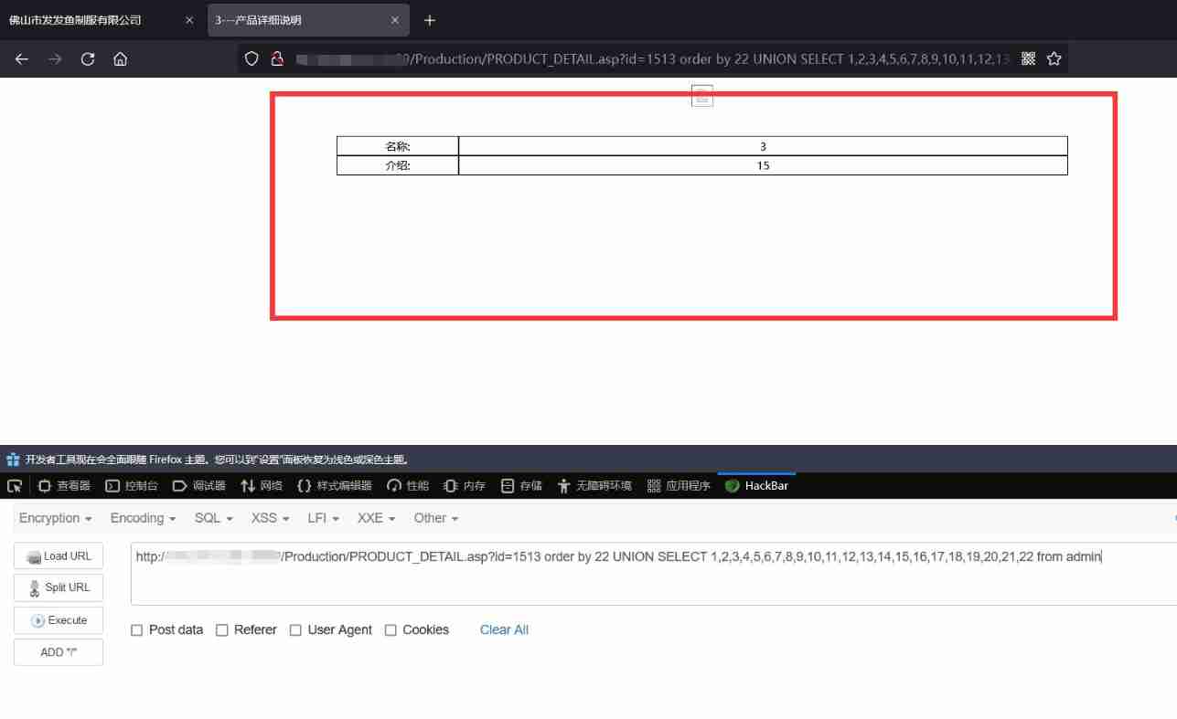The image size is (1177, 719).
Task: Click the 介绍 label cell
Action: [x=397, y=165]
